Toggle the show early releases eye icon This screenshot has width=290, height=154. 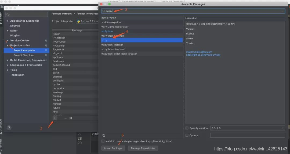[71, 118]
